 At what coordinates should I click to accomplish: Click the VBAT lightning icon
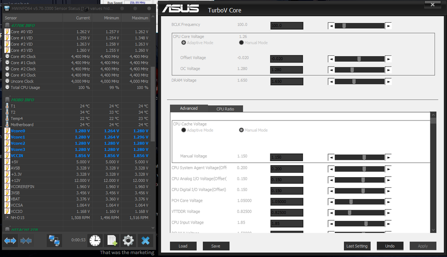coord(8,199)
